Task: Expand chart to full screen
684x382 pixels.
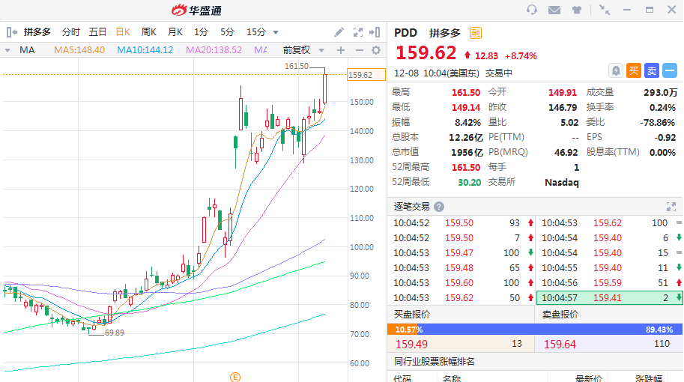Action: pyautogui.click(x=357, y=32)
